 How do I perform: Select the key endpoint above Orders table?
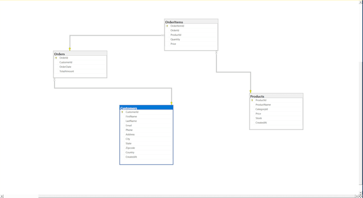coord(70,49)
